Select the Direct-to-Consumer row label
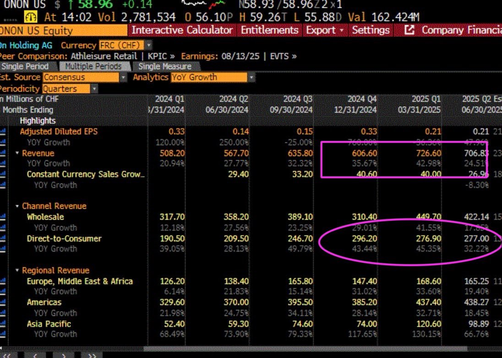 click(64, 239)
